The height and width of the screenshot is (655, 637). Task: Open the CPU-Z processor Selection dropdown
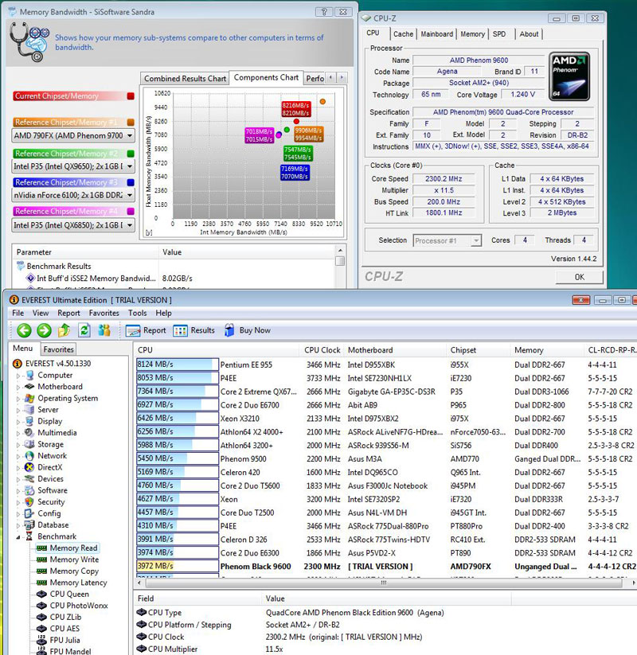coord(475,240)
